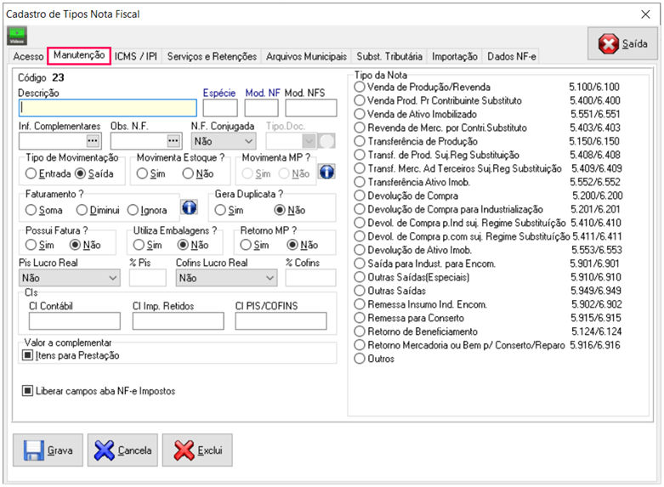Open the Subst. Tributária tab
Image resolution: width=664 pixels, height=487 pixels.
coord(389,57)
